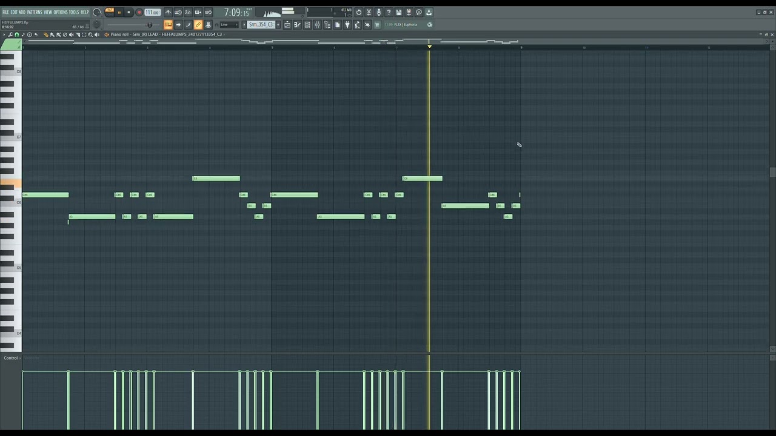Open the VIEW menu
The image size is (776, 436).
click(x=48, y=12)
